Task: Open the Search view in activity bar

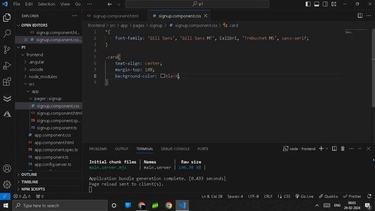Action: (7, 33)
